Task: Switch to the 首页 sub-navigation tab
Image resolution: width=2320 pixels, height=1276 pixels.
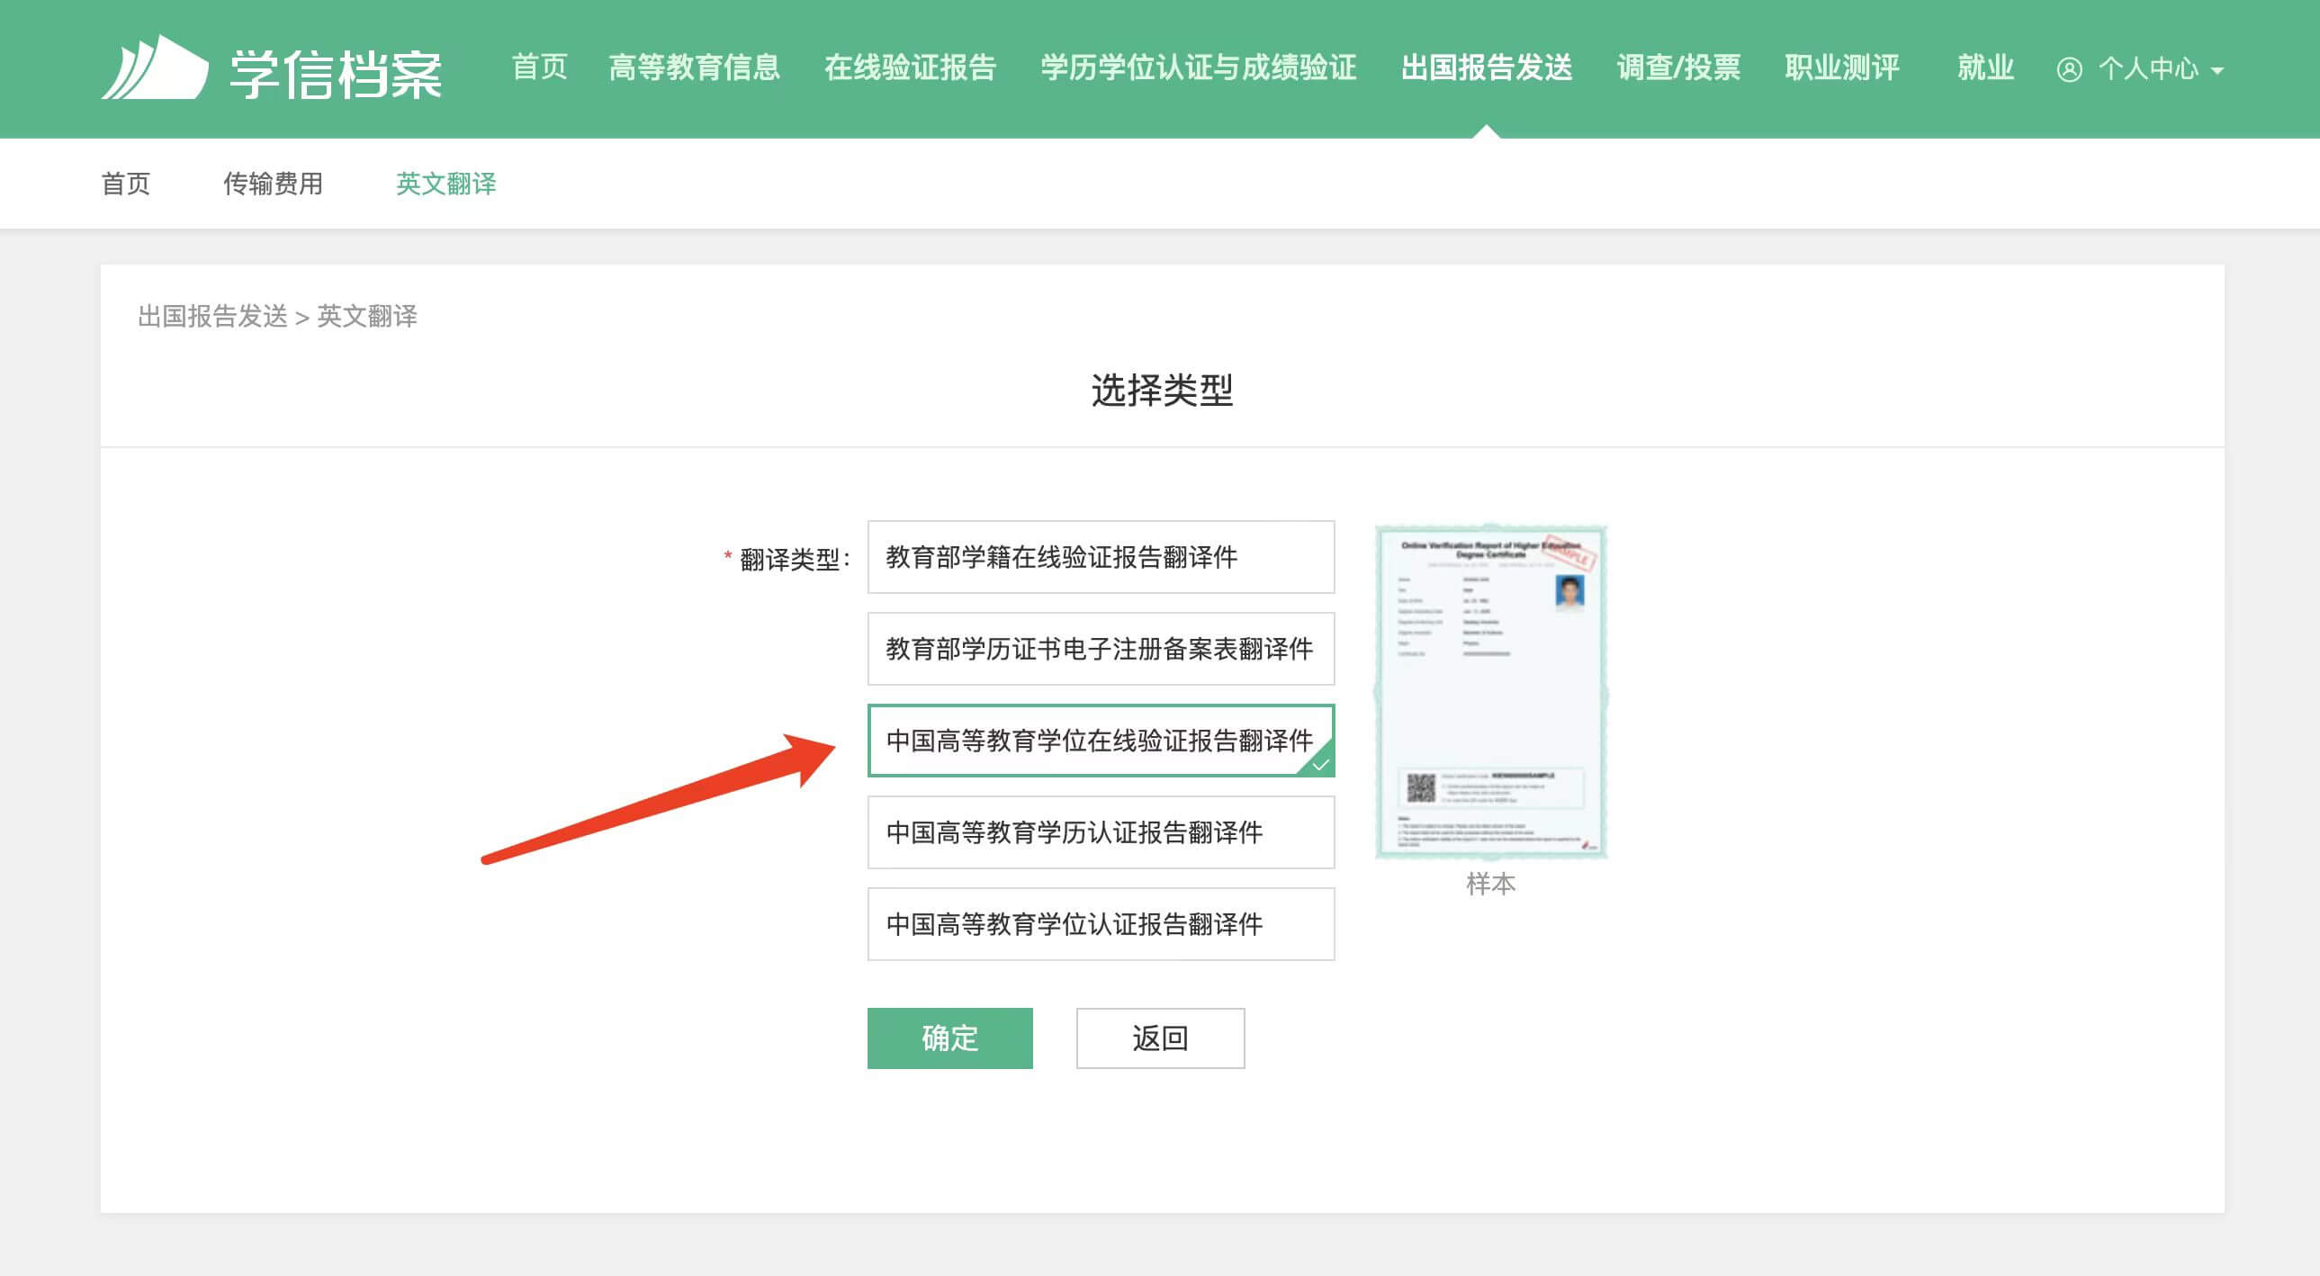Action: (x=125, y=183)
